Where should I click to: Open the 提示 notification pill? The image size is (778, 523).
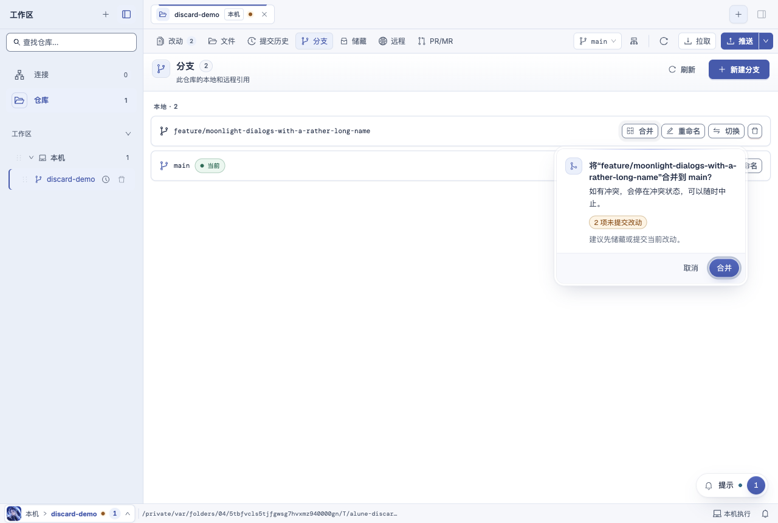[732, 485]
